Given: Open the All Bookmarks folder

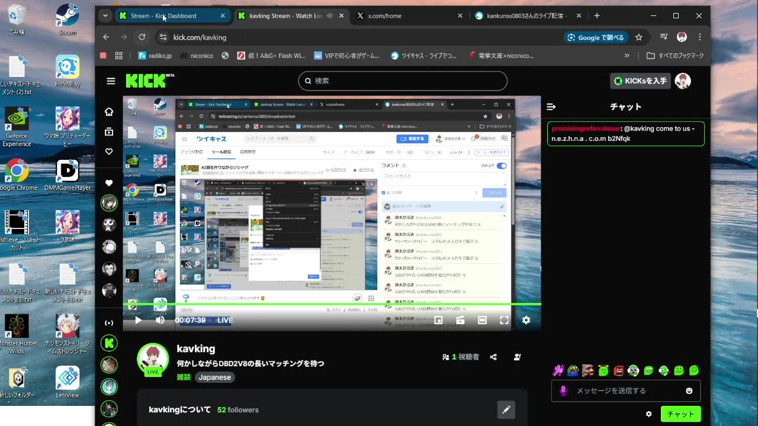Looking at the screenshot, I should tap(675, 56).
